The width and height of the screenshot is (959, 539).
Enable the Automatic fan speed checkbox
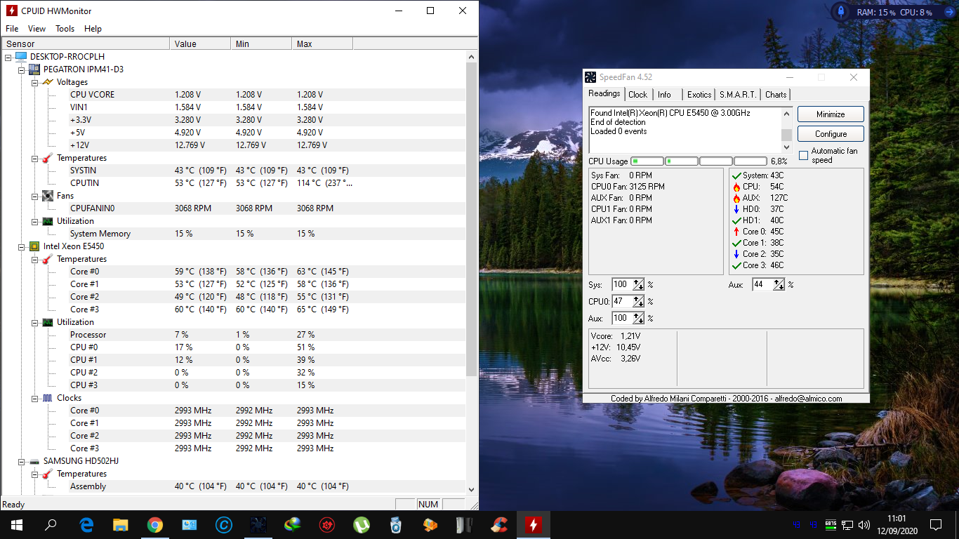[x=803, y=156]
